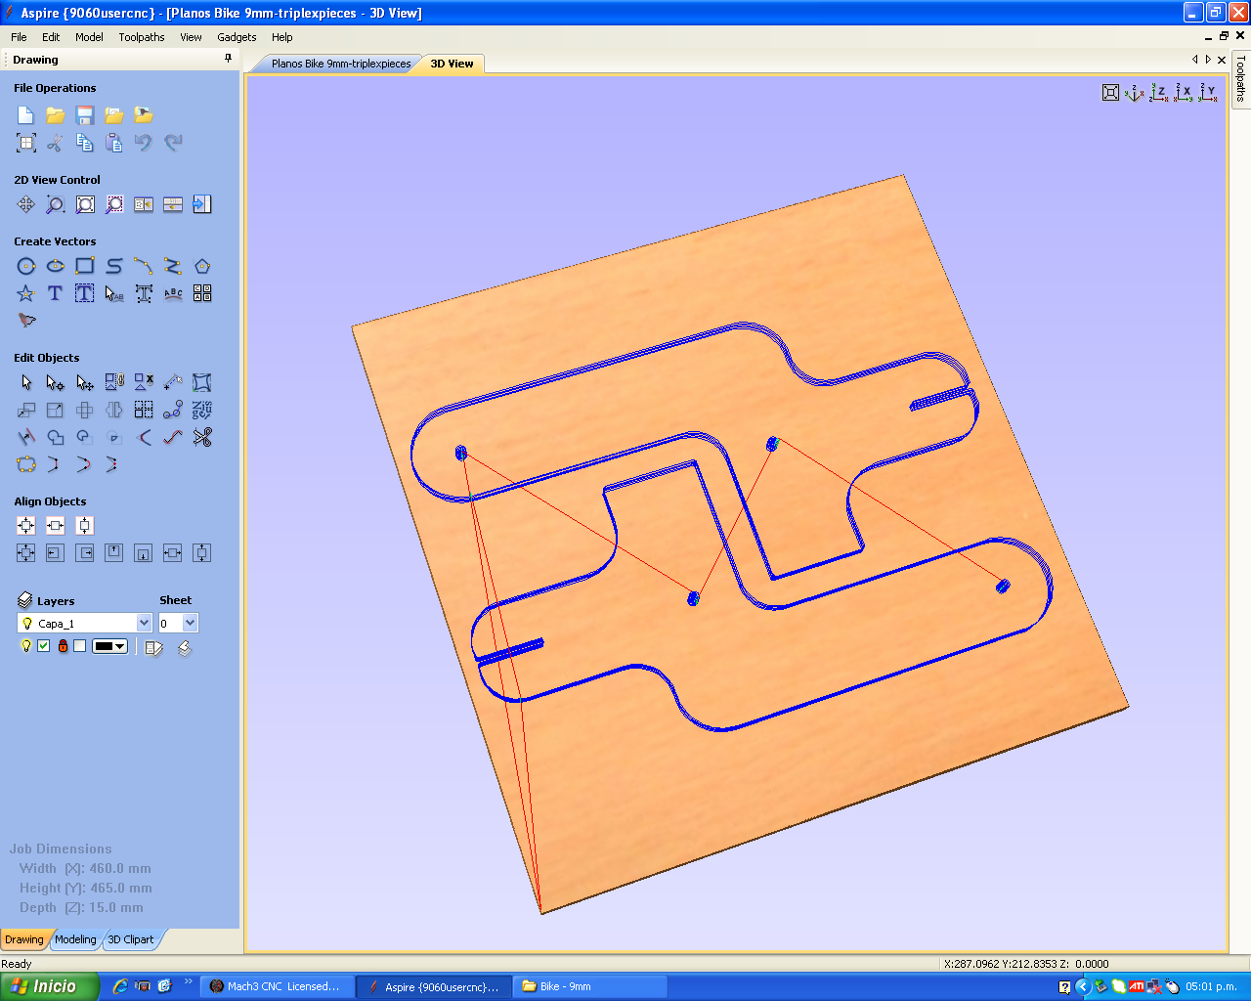Align selected objects to the left
This screenshot has height=1001, width=1251.
56,553
